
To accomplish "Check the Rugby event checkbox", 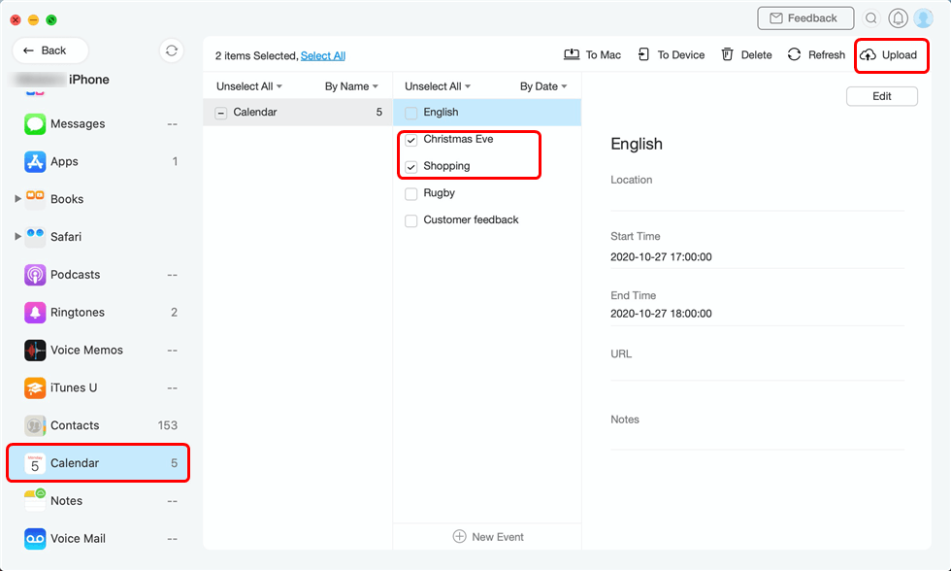I will (410, 193).
